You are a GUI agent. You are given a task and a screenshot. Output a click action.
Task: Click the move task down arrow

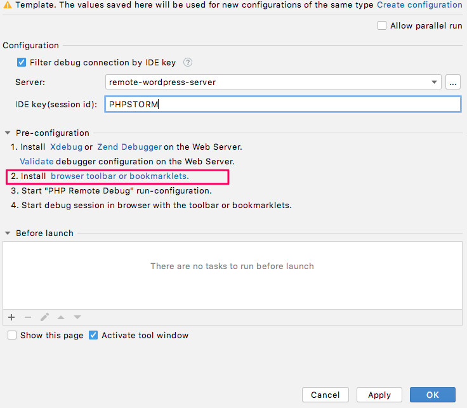tap(77, 317)
